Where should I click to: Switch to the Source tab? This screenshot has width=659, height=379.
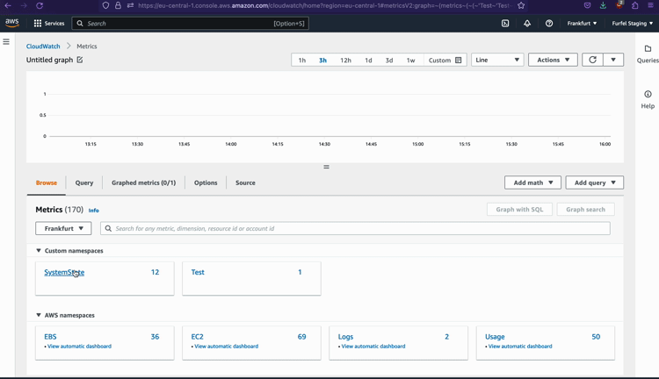245,182
